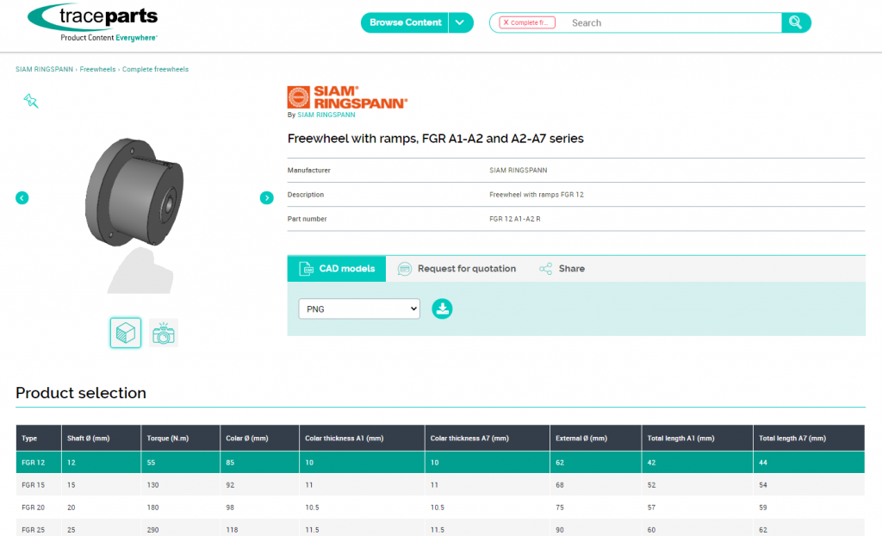Click the pin icon above the product image
Image resolution: width=882 pixels, height=536 pixels.
(x=31, y=101)
